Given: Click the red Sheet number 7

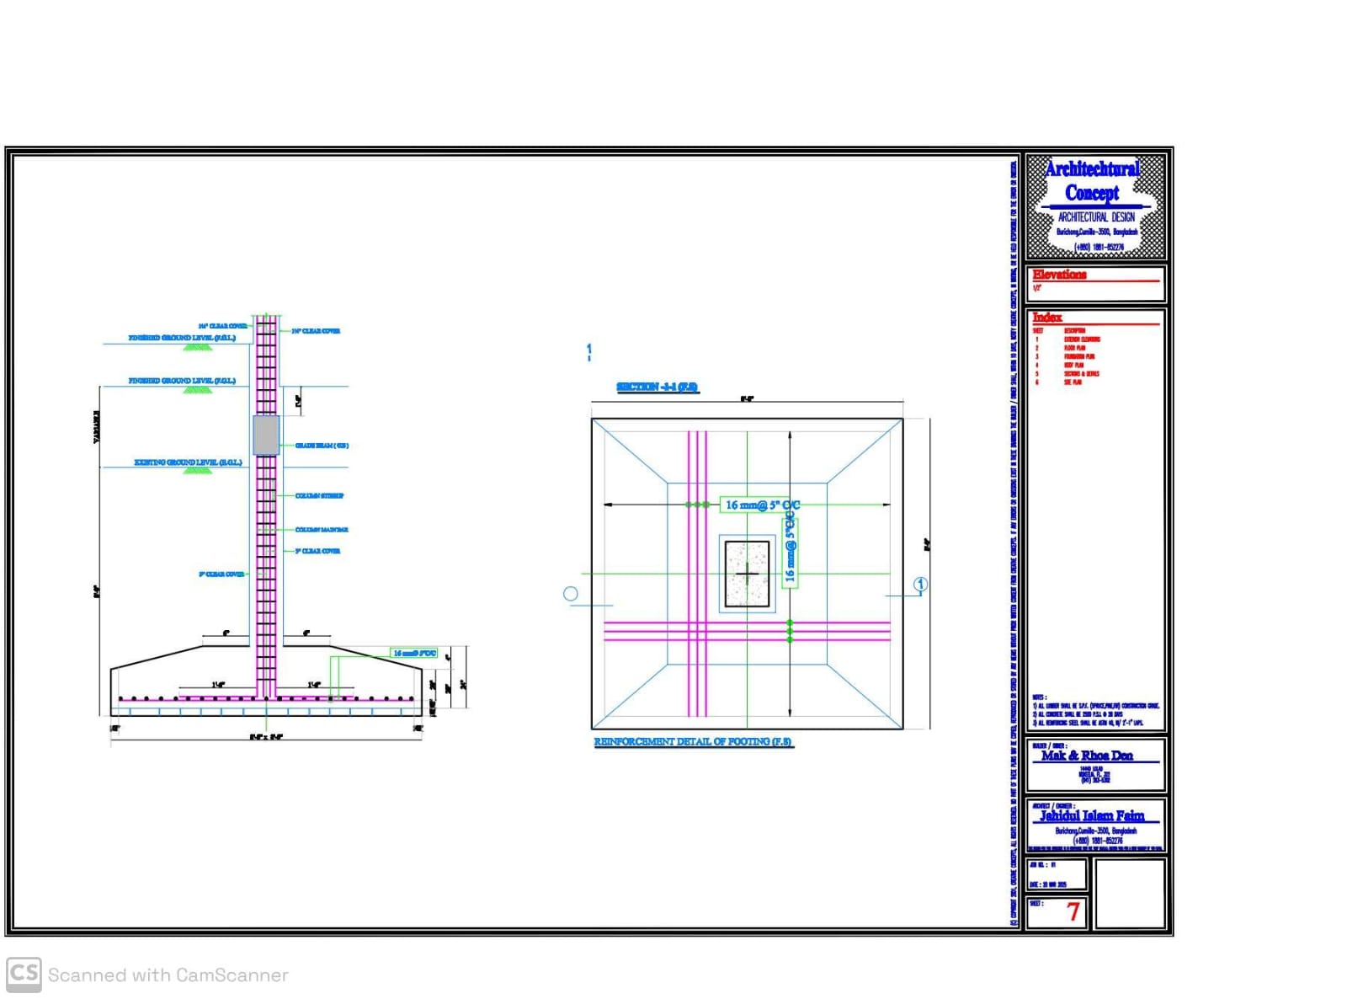Looking at the screenshot, I should tap(1073, 911).
